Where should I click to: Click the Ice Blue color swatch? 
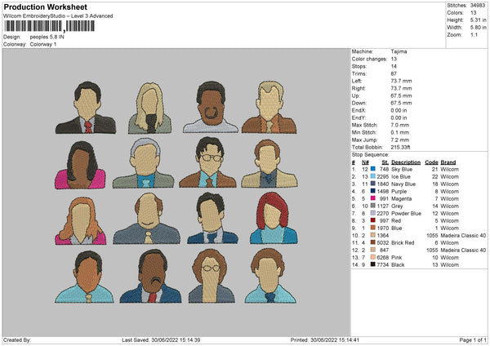coord(373,176)
